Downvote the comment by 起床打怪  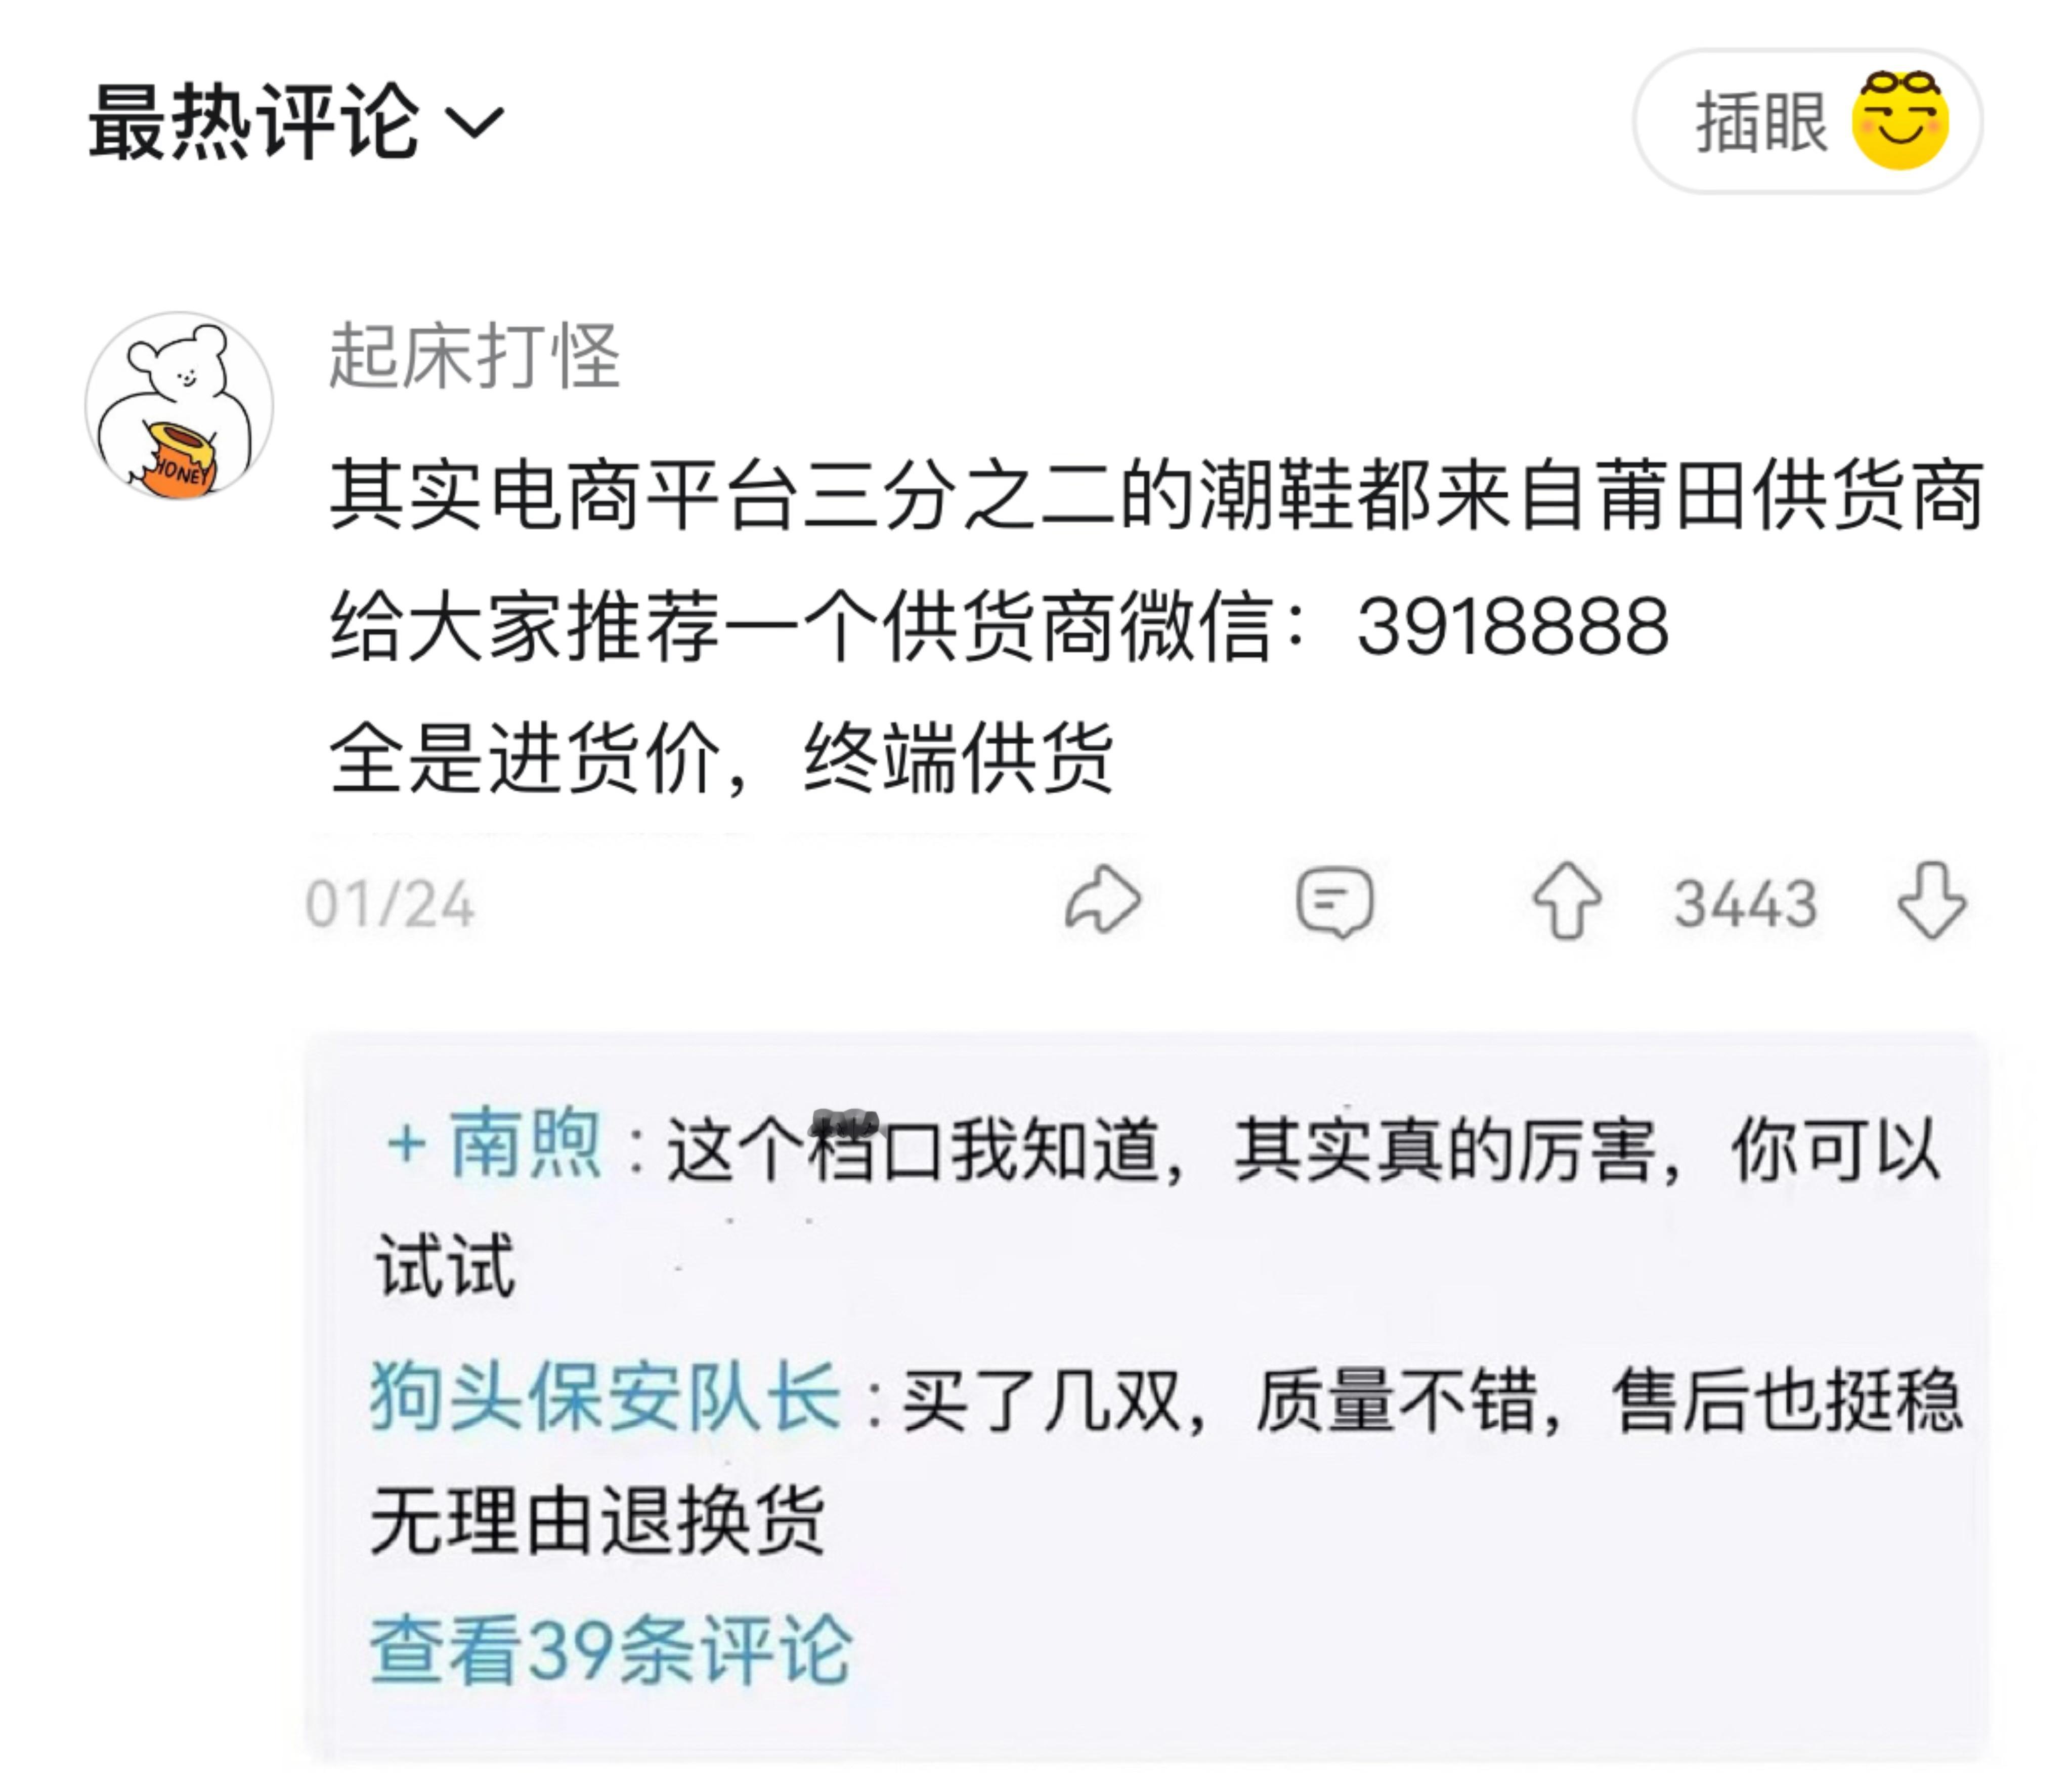pos(1931,901)
